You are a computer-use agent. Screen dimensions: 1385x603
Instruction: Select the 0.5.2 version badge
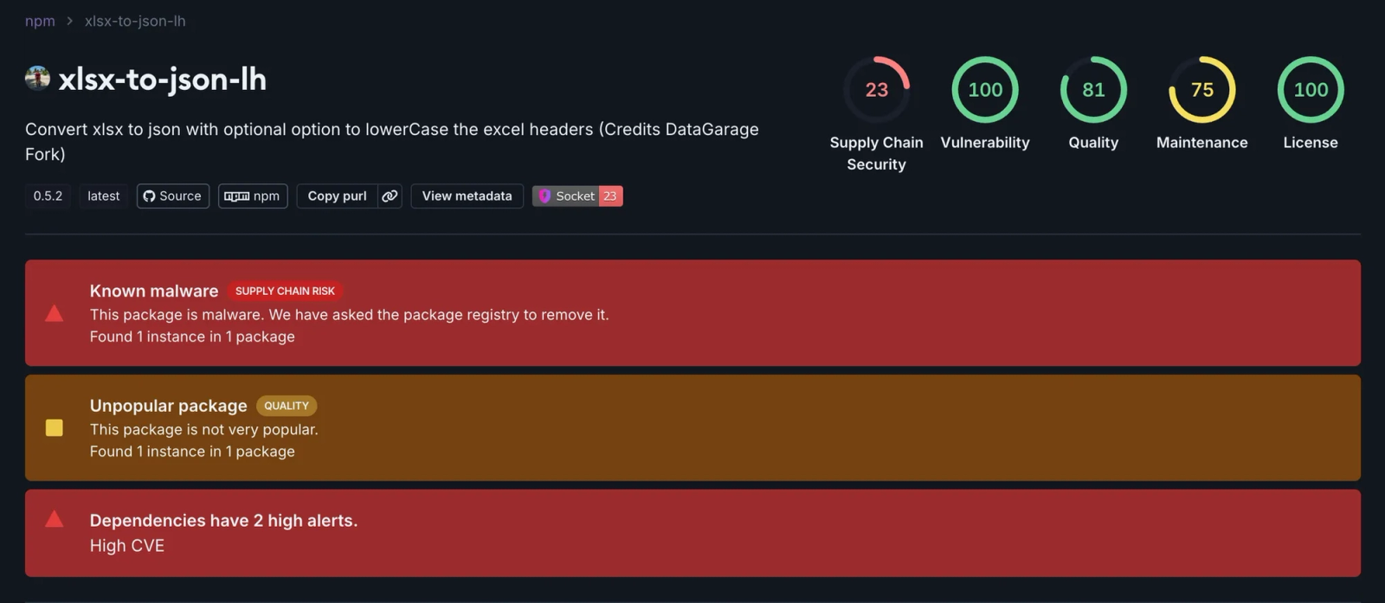pyautogui.click(x=48, y=196)
